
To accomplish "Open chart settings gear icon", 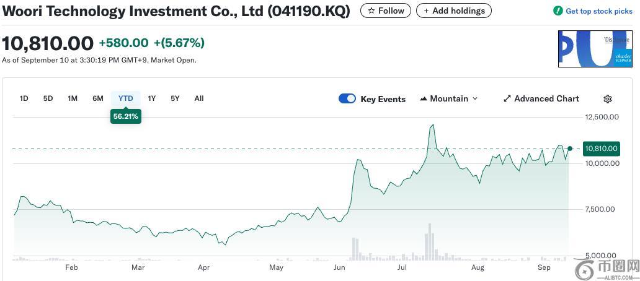I will (608, 99).
